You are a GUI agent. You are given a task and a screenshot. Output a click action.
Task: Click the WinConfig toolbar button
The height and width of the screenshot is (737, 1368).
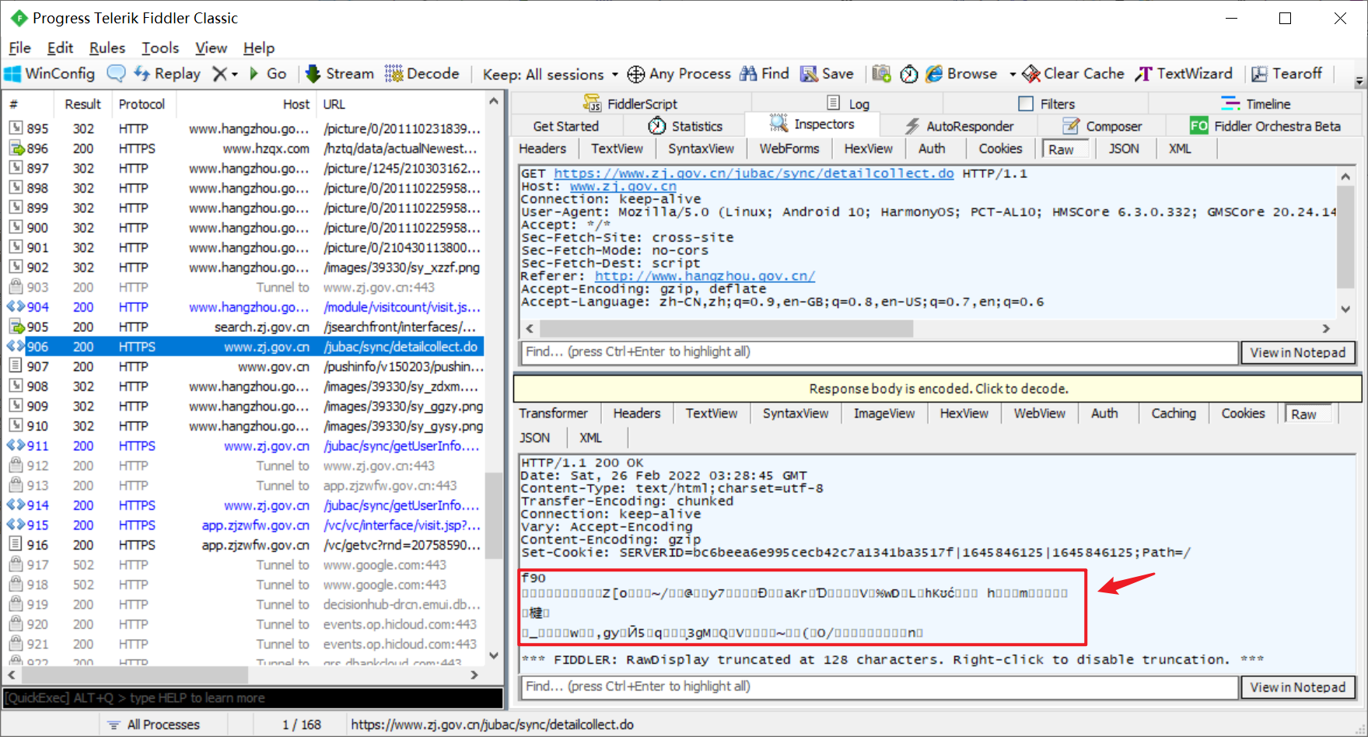tap(50, 74)
